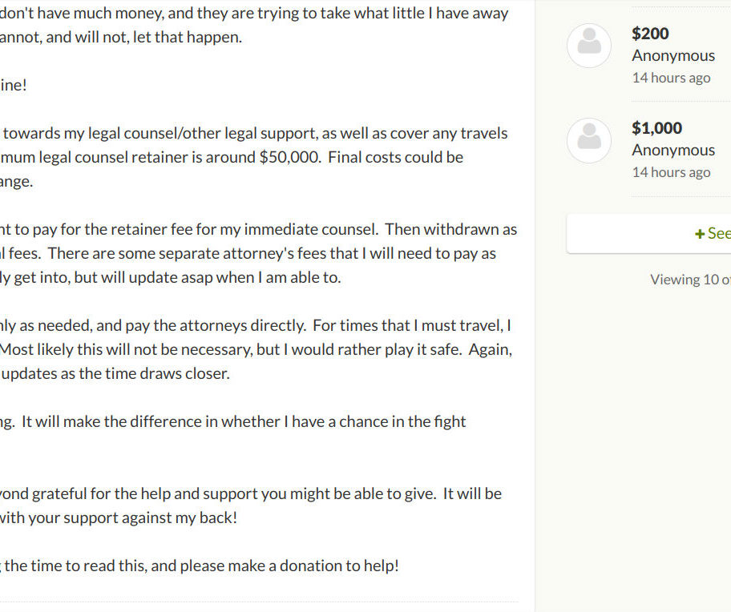
Task: Click the Anonymous name under $200
Action: click(673, 55)
